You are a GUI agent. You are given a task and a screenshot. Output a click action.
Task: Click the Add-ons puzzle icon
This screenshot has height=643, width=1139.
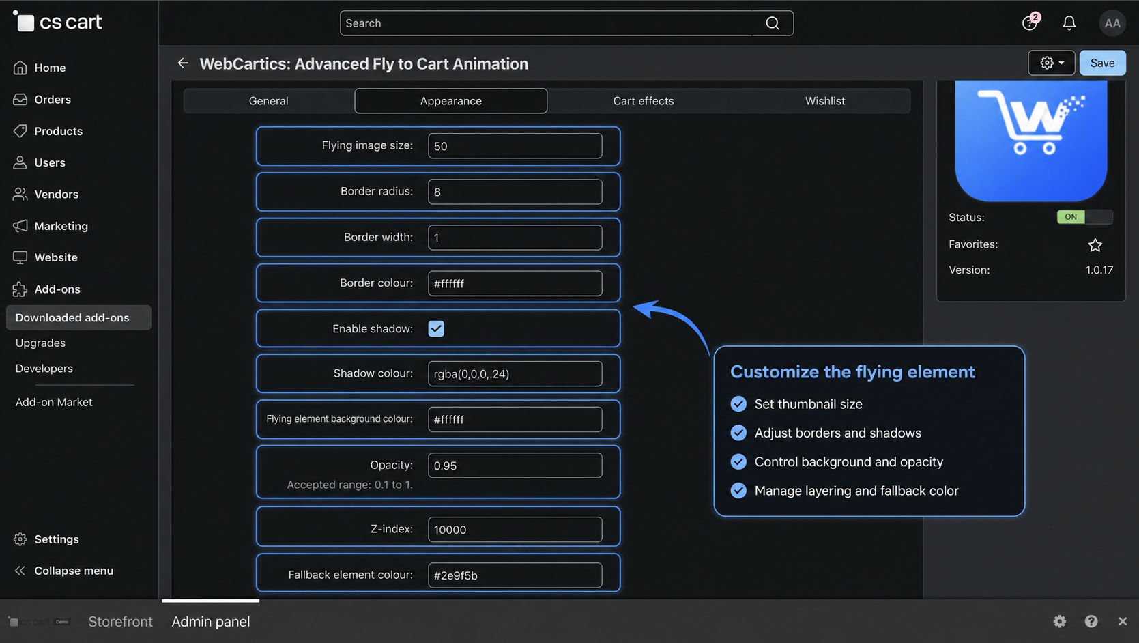click(x=20, y=289)
